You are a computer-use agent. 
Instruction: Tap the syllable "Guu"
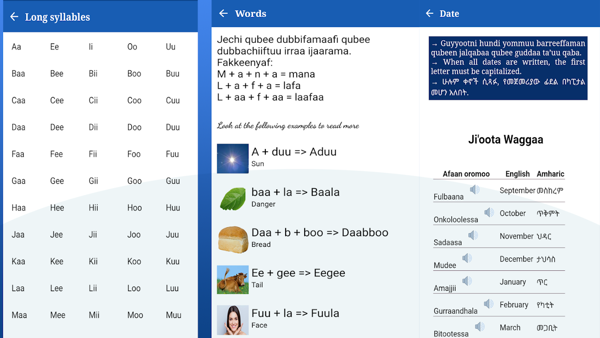173,181
